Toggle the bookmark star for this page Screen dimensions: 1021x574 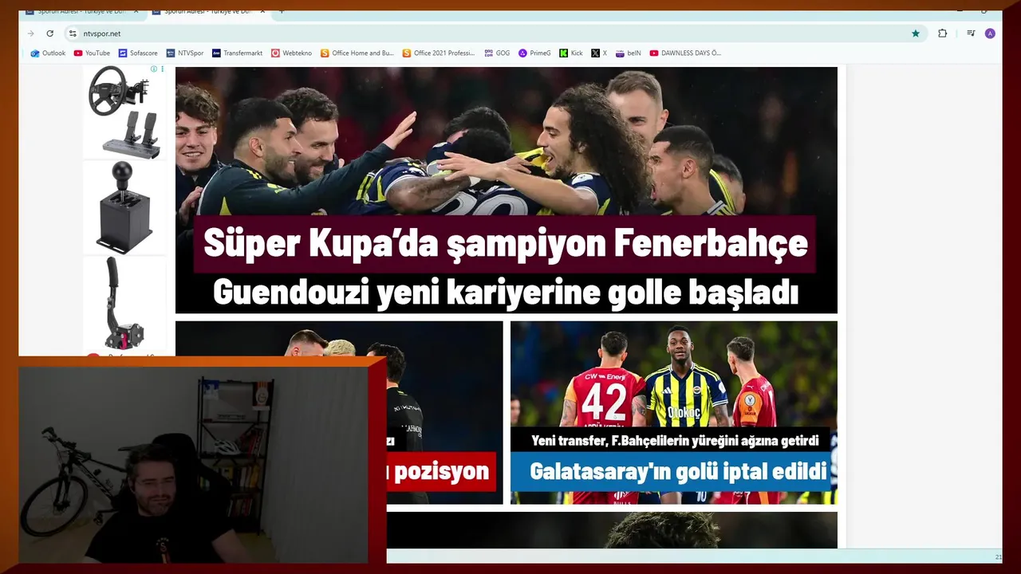pyautogui.click(x=916, y=33)
